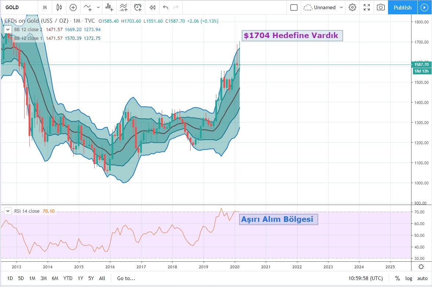The width and height of the screenshot is (432, 287).
Task: Click the 1587.70 current price label
Action: coord(421,64)
